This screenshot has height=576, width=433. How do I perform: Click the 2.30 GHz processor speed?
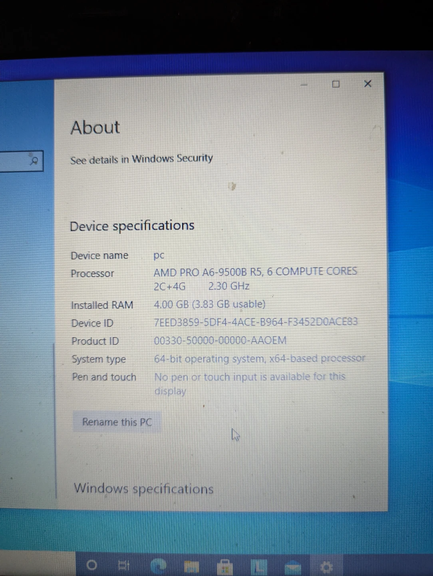click(x=229, y=286)
